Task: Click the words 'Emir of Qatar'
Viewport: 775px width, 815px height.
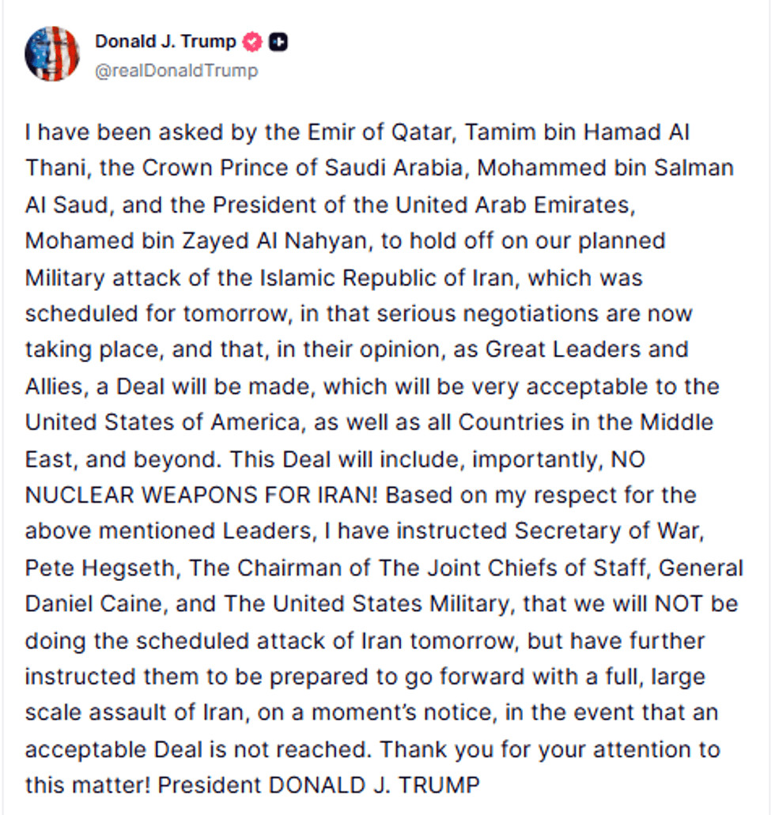Action: point(379,132)
